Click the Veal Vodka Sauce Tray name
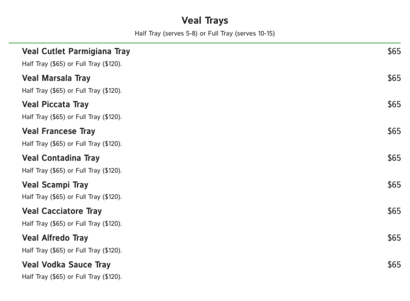The width and height of the screenshot is (410, 301). [x=66, y=265]
